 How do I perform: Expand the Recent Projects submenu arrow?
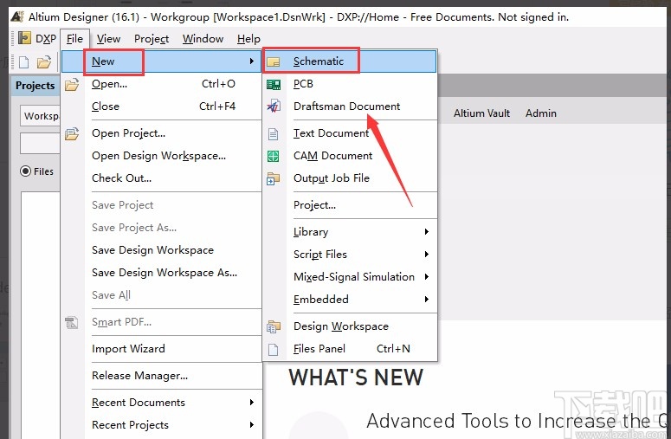[252, 425]
